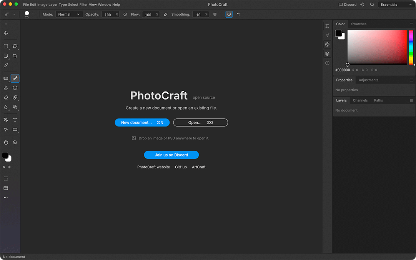416x260 pixels.
Task: Open smoothing options gear
Action: click(x=215, y=14)
